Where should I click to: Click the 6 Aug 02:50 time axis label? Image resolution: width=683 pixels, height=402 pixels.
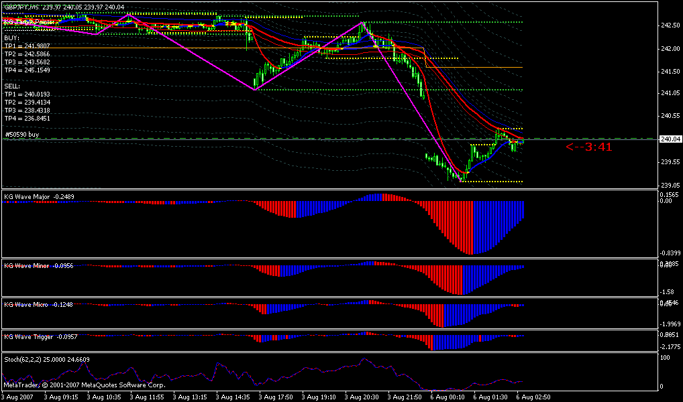[x=533, y=397]
